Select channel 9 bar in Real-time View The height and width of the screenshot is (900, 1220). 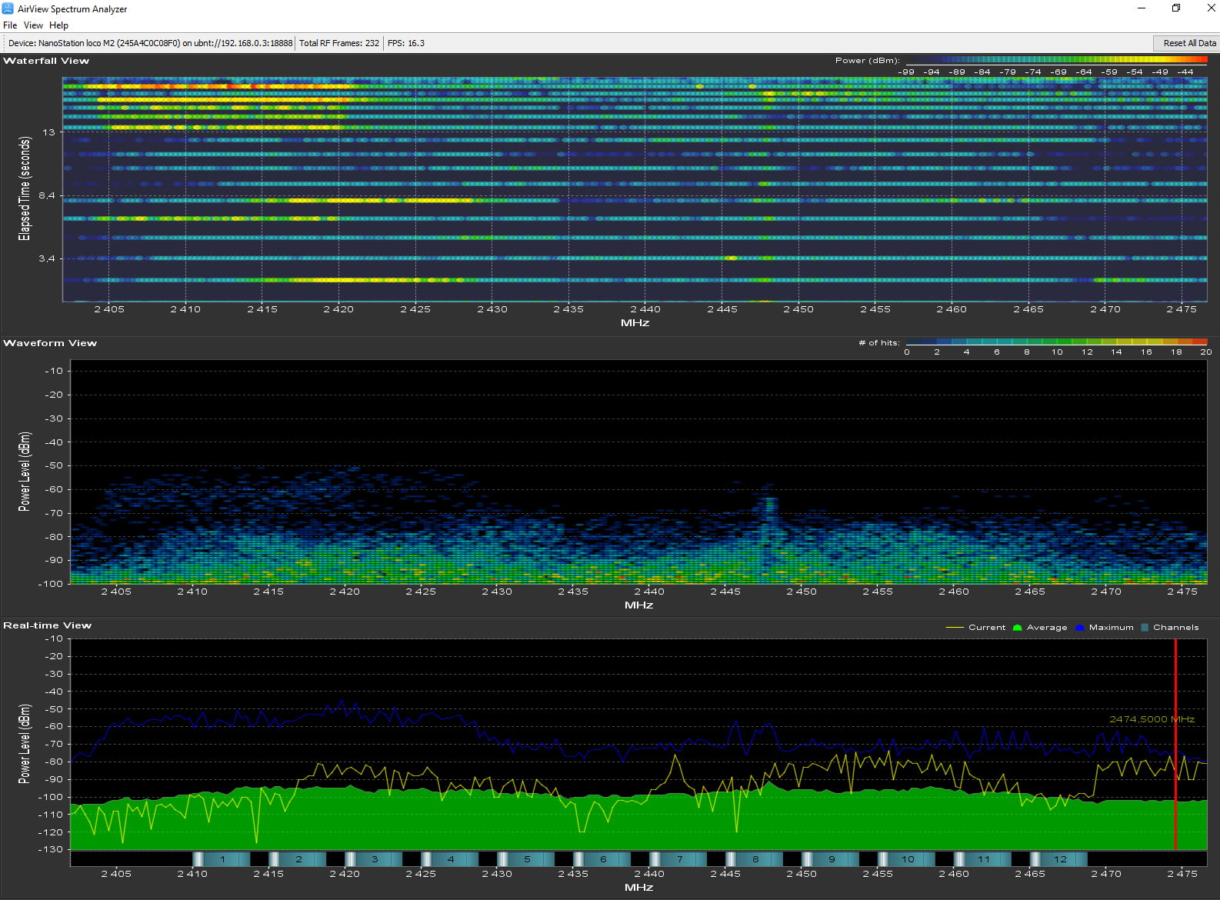831,859
